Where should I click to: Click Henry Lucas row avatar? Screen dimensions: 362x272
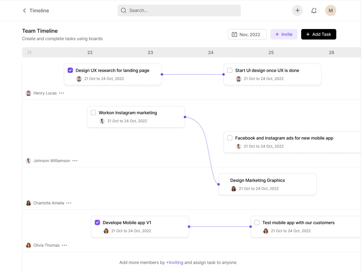coord(28,93)
